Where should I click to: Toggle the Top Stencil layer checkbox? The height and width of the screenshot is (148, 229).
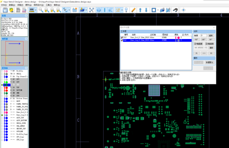tap(2, 77)
